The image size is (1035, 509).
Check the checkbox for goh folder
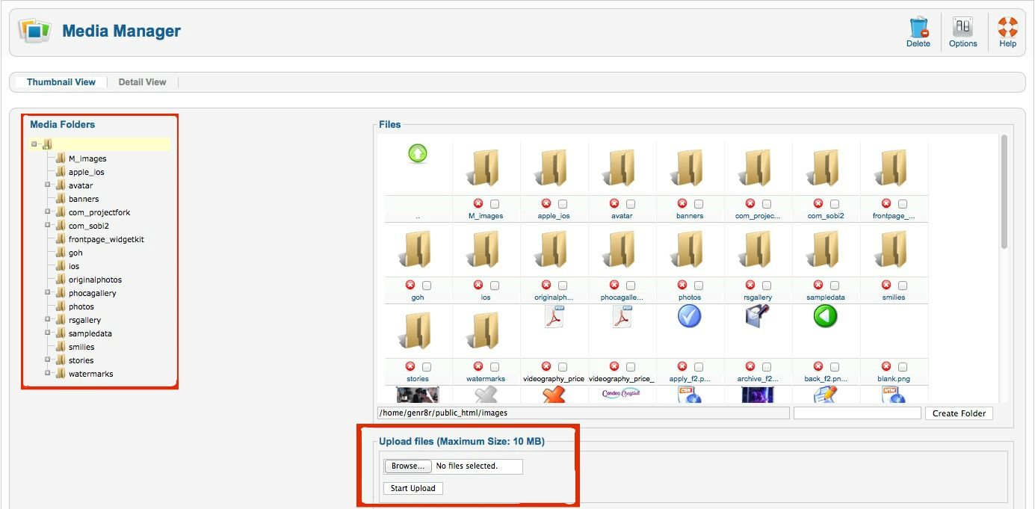click(x=427, y=286)
